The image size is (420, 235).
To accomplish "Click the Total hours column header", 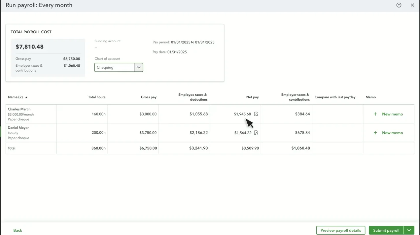I will click(97, 97).
